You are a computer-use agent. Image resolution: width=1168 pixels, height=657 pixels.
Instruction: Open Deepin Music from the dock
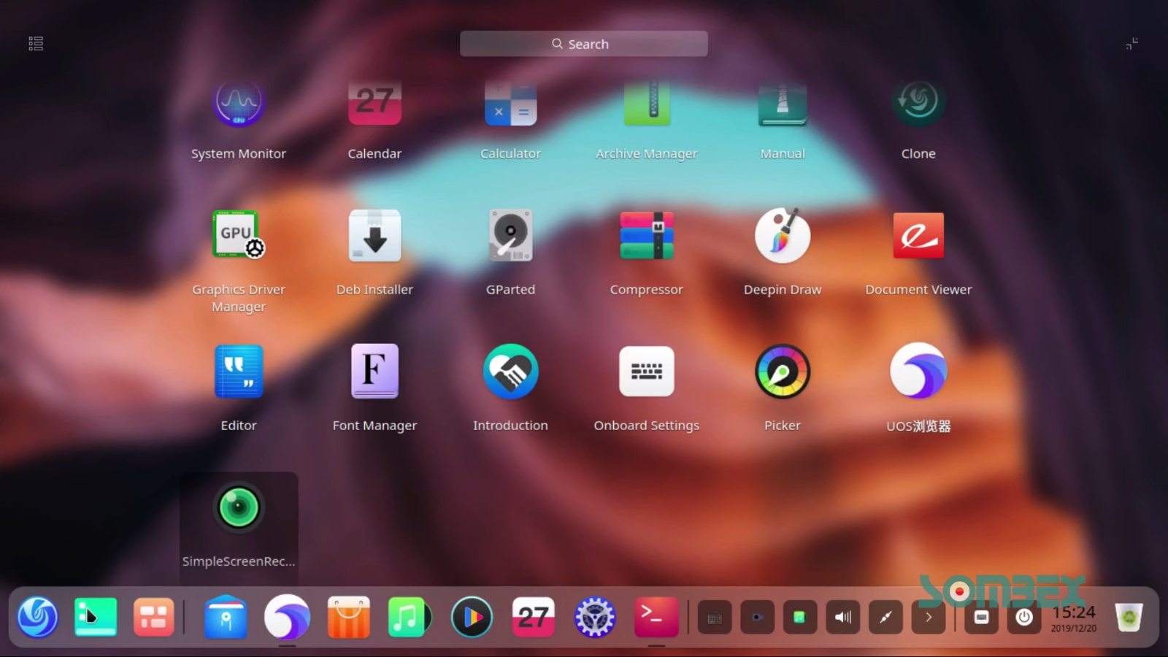(x=410, y=617)
